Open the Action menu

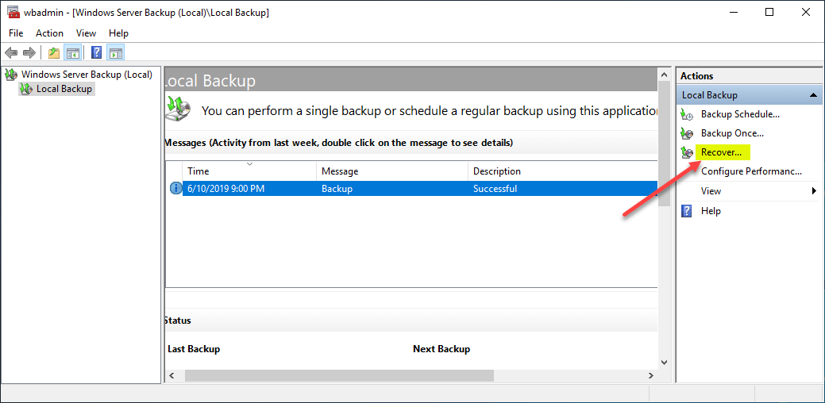coord(49,33)
